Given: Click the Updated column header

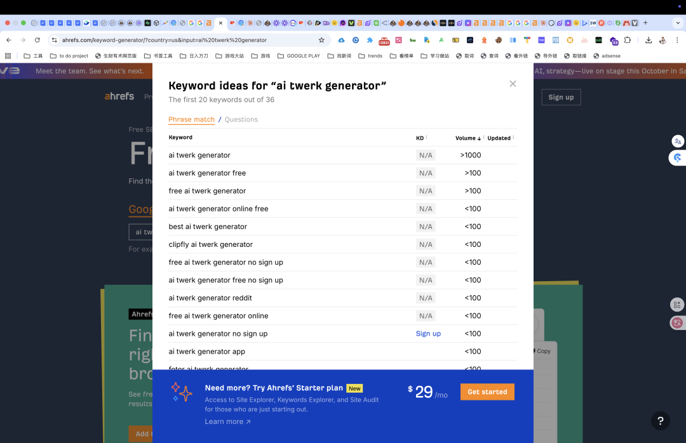Looking at the screenshot, I should click(501, 138).
